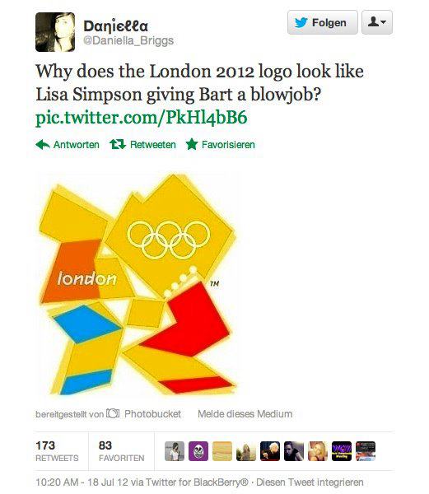Open the embedded London 2012 logo image
The height and width of the screenshot is (494, 429).
(137, 285)
